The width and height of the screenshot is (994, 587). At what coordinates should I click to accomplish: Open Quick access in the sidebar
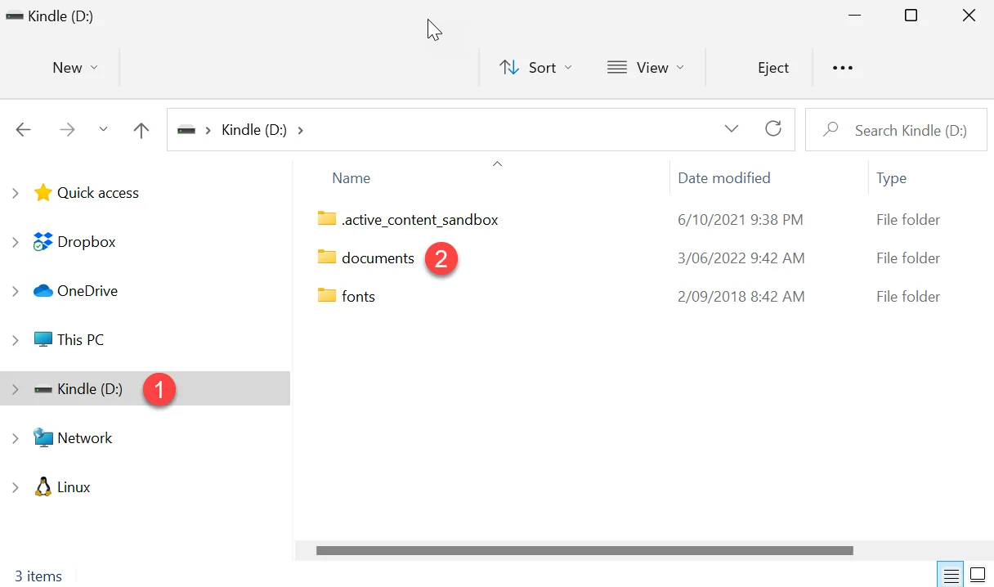click(98, 193)
